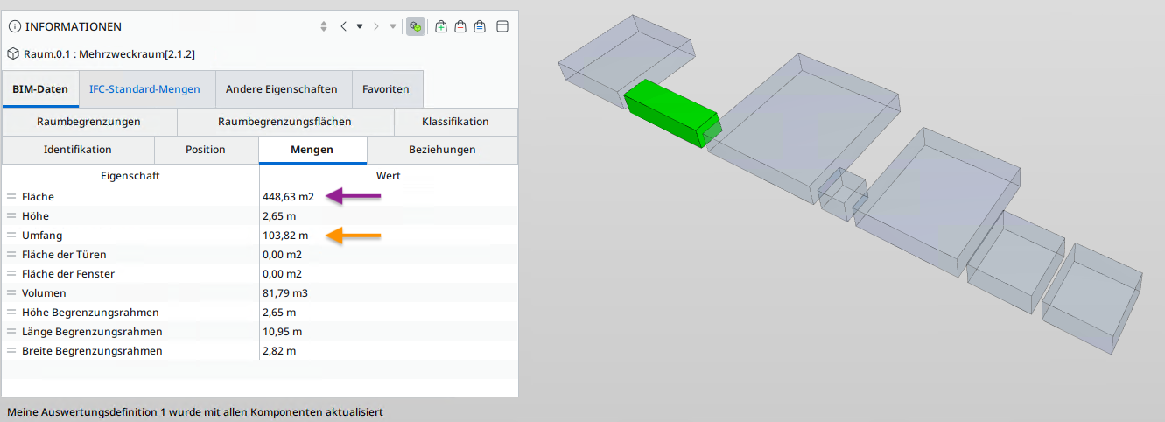Click the handle of Fläche der Fenster row

pos(11,274)
